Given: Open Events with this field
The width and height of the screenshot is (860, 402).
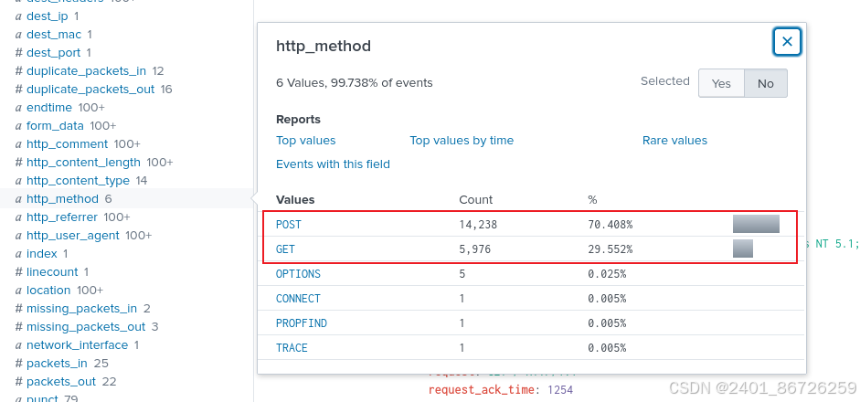Looking at the screenshot, I should 333,164.
